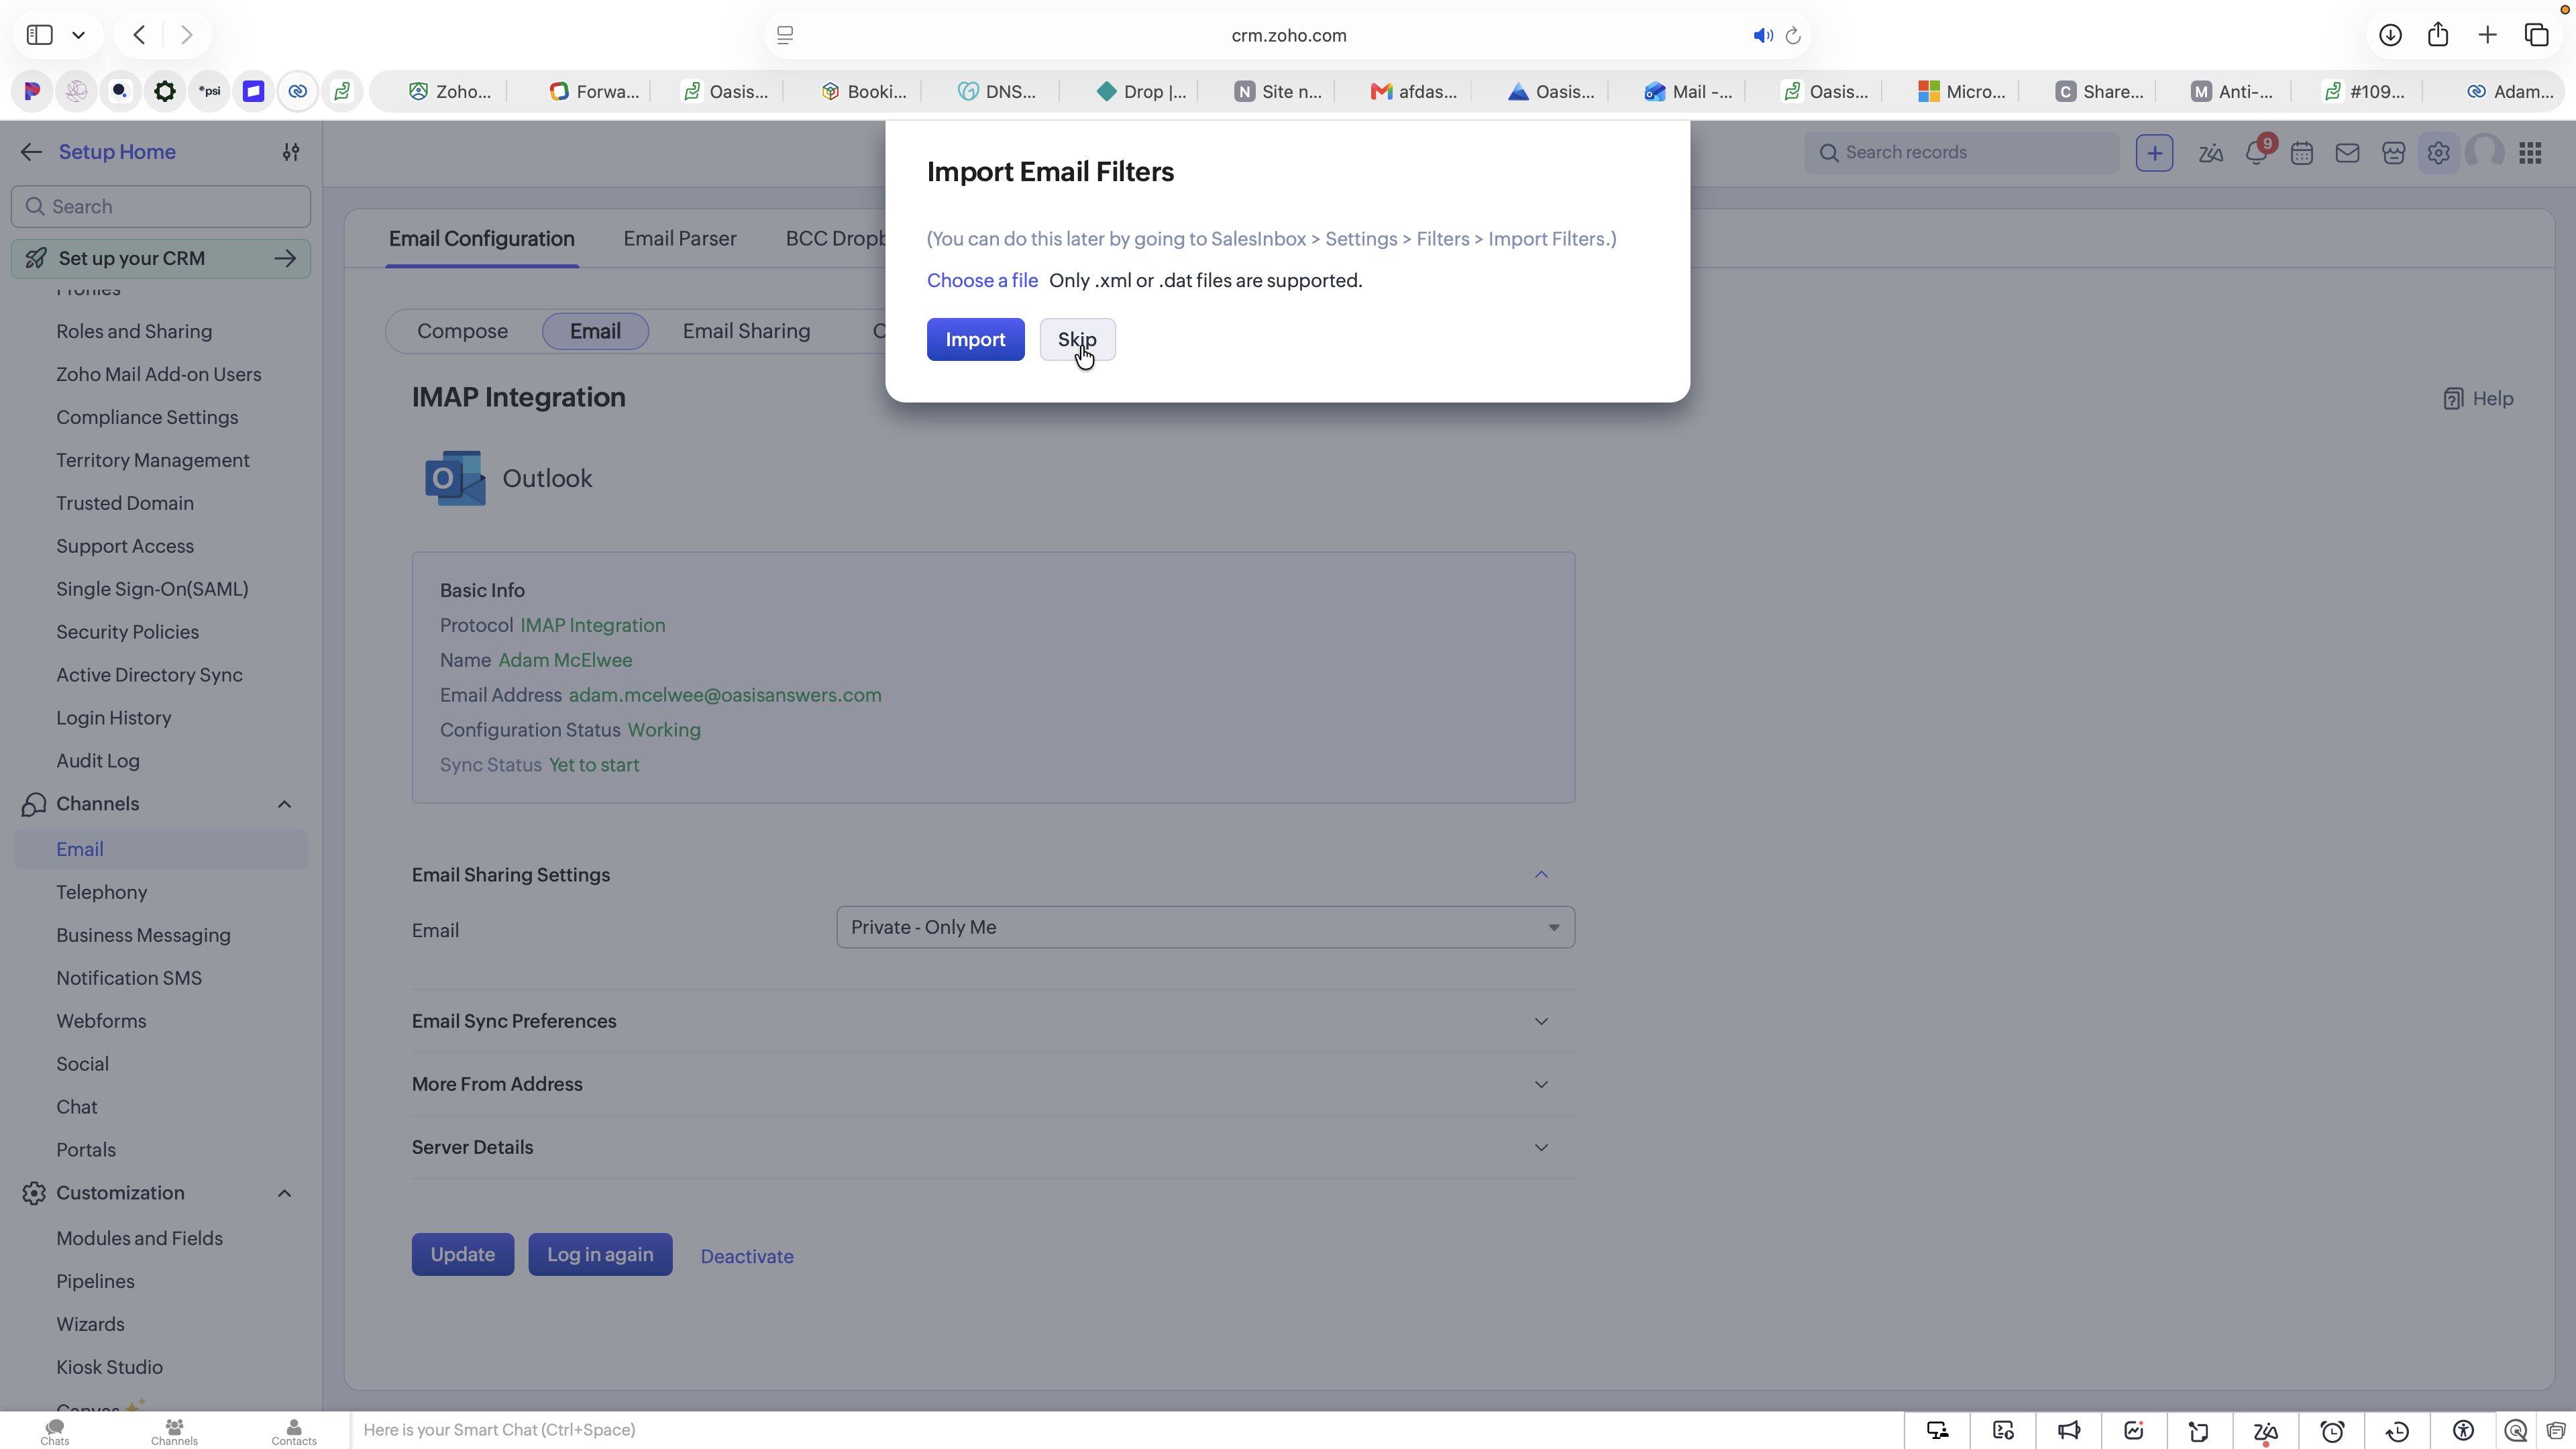This screenshot has height=1449, width=2576.
Task: Open the calendar icon in header
Action: (x=2302, y=153)
